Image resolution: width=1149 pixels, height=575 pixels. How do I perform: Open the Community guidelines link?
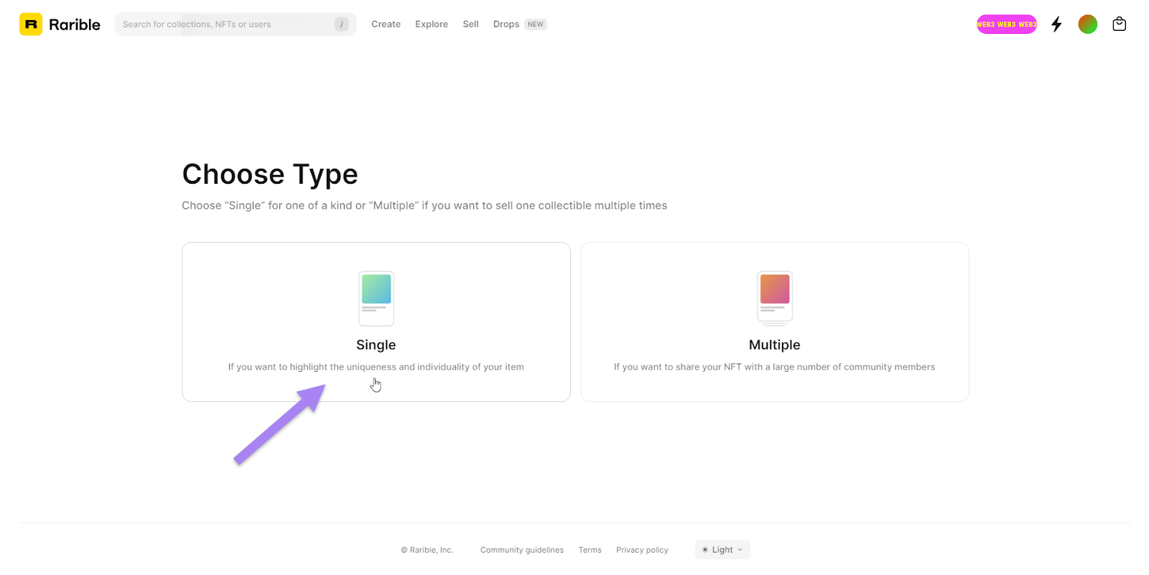[521, 551]
